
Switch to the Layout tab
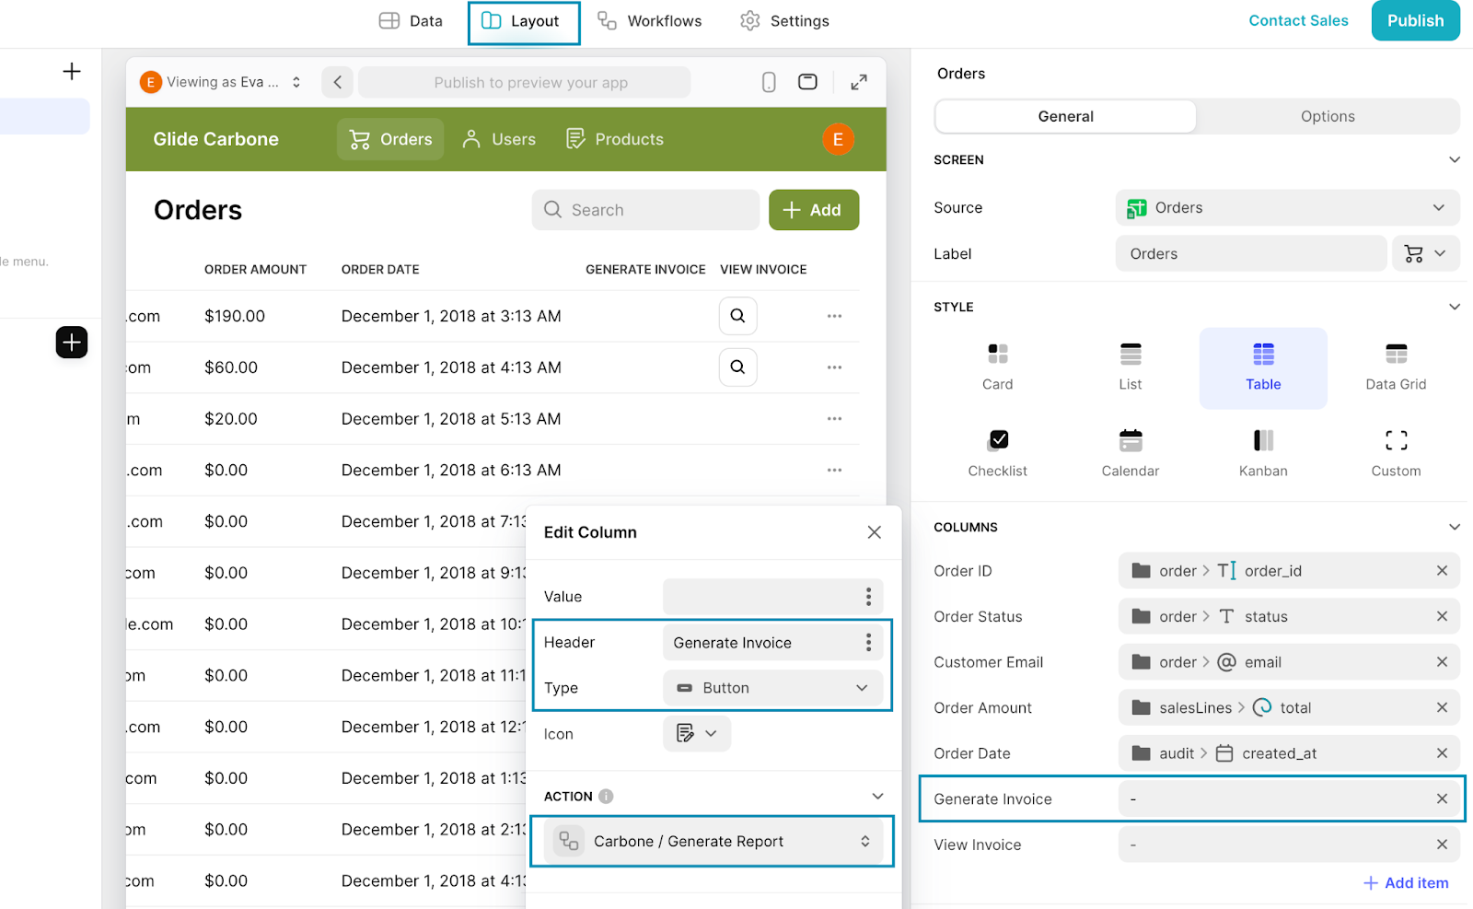pos(523,21)
